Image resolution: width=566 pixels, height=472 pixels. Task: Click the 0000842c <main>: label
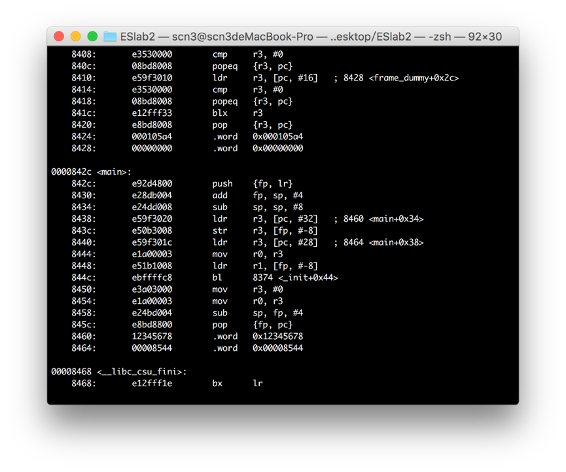tap(92, 172)
